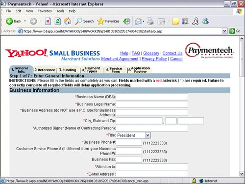Open Back button history dropdown arrow
The height and width of the screenshot is (184, 245).
point(25,21)
